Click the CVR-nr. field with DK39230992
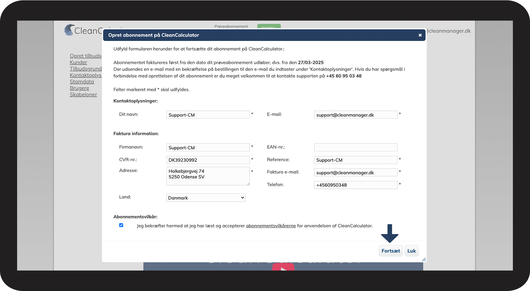 [208, 160]
